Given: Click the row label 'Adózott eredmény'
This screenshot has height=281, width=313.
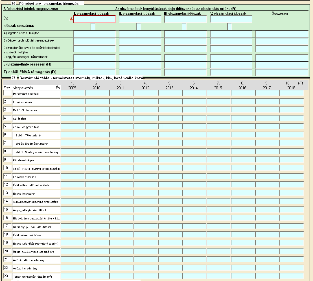Looking at the screenshot, I should coord(25,268).
